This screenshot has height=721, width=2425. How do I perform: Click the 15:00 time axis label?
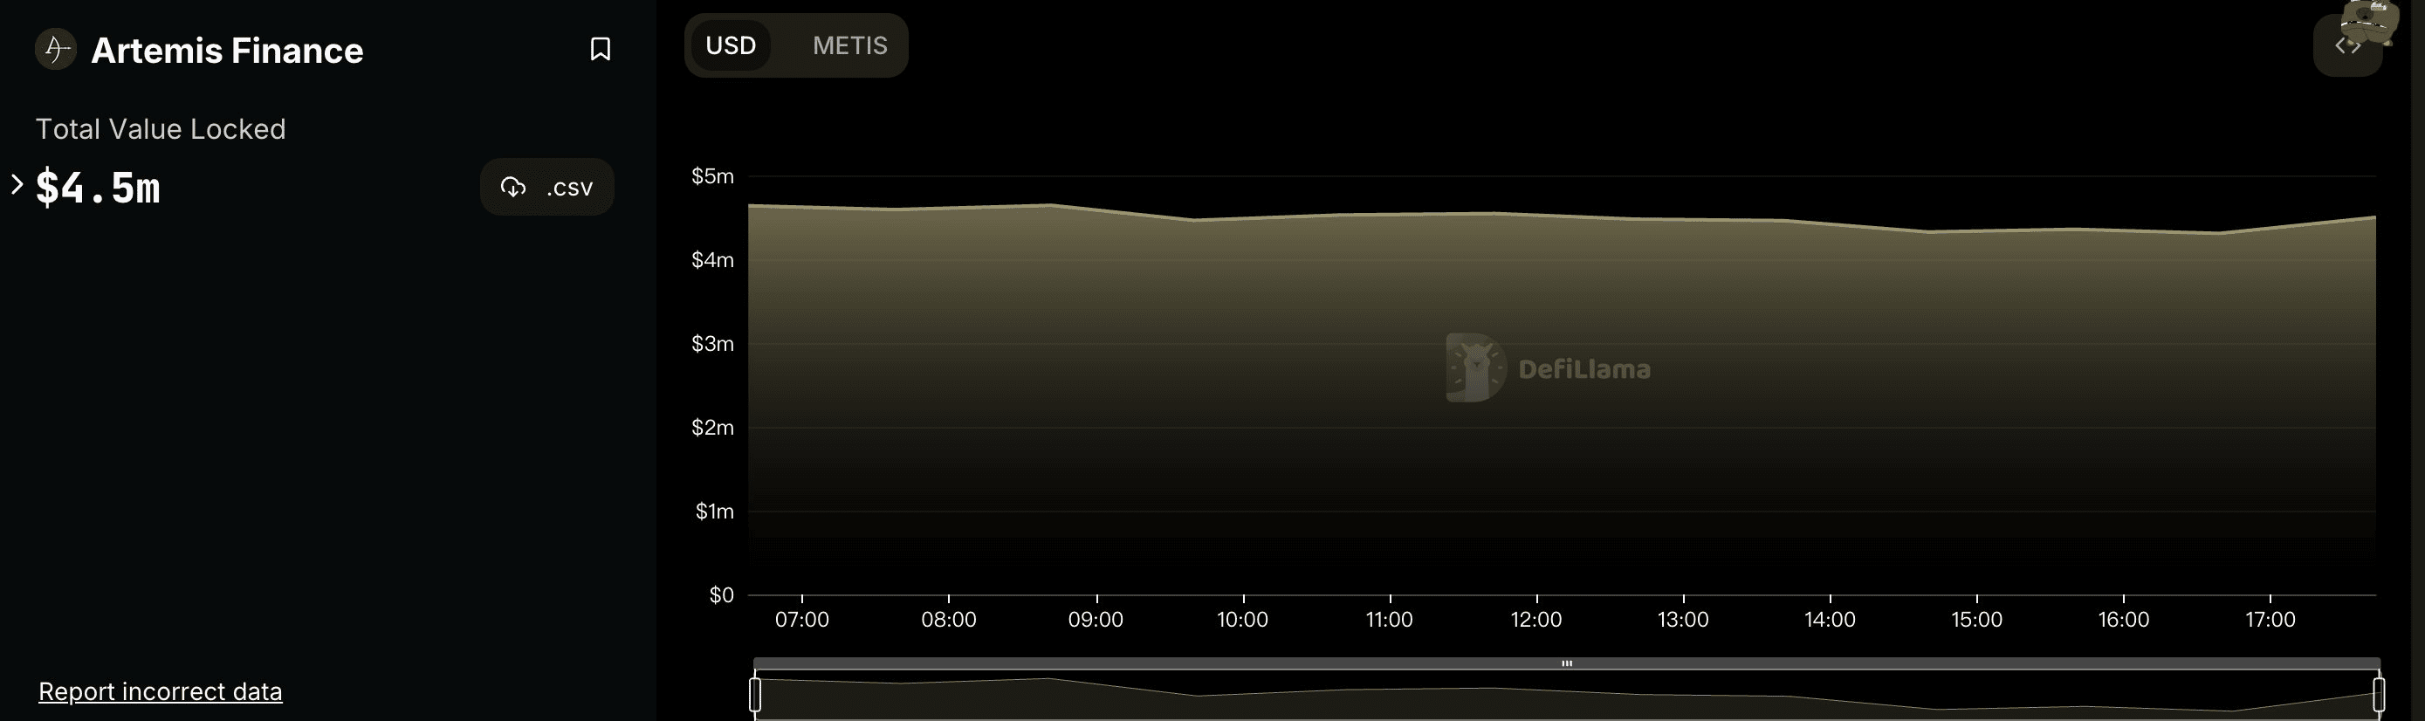click(1977, 620)
